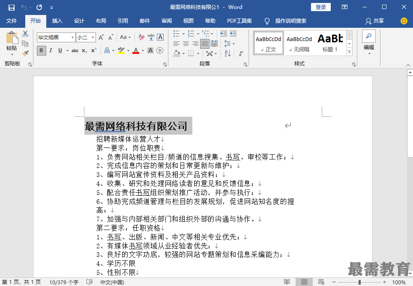Switch to read mode view
Viewport: 413px width, 286px height.
[x=287, y=282]
